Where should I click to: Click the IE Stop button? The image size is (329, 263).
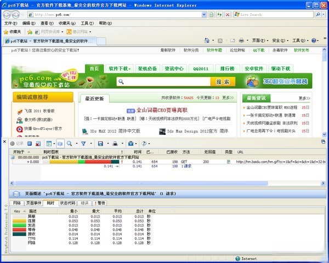pyautogui.click(x=228, y=14)
